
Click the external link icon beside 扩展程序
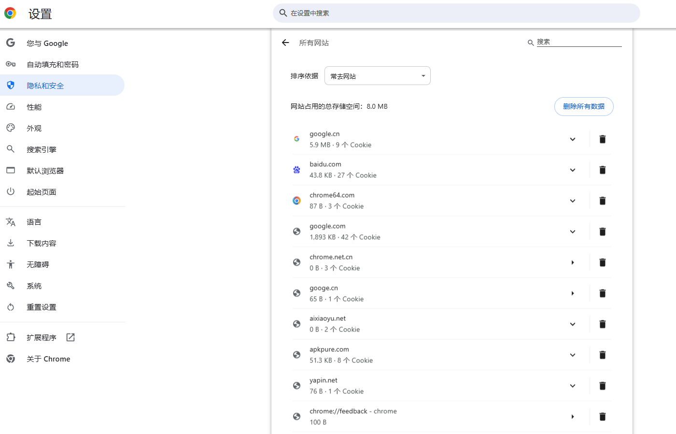(70, 337)
